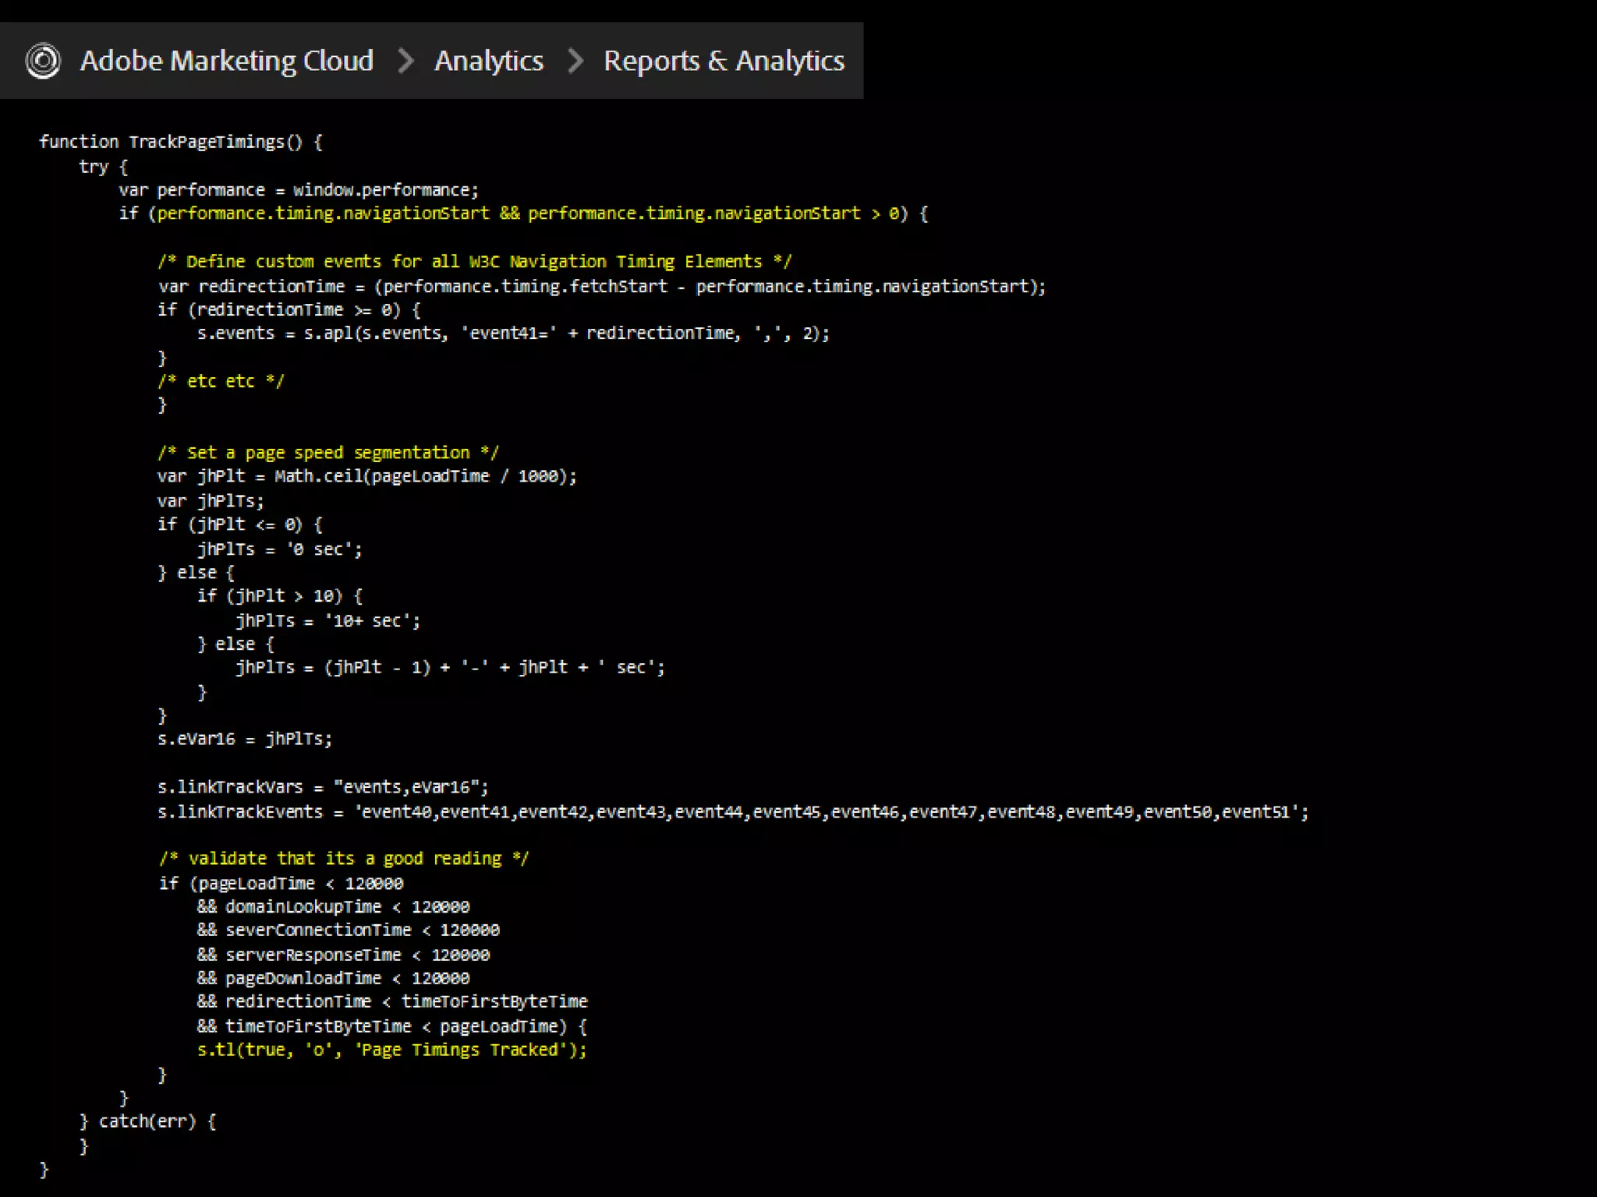
Task: Click the Math.ceil pageLoadTime line
Action: point(366,476)
